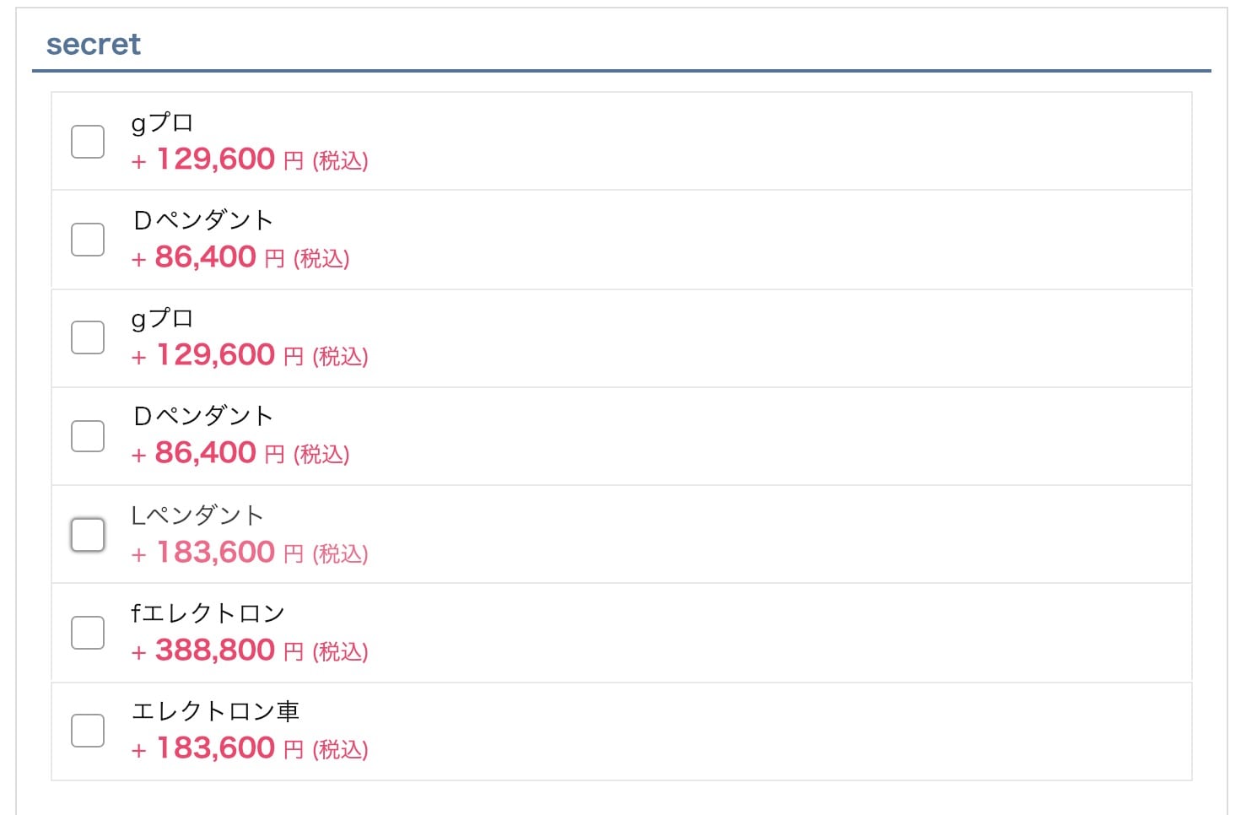1257x815 pixels.
Task: Tick the エレクトロン車 checkbox
Action: click(x=88, y=731)
